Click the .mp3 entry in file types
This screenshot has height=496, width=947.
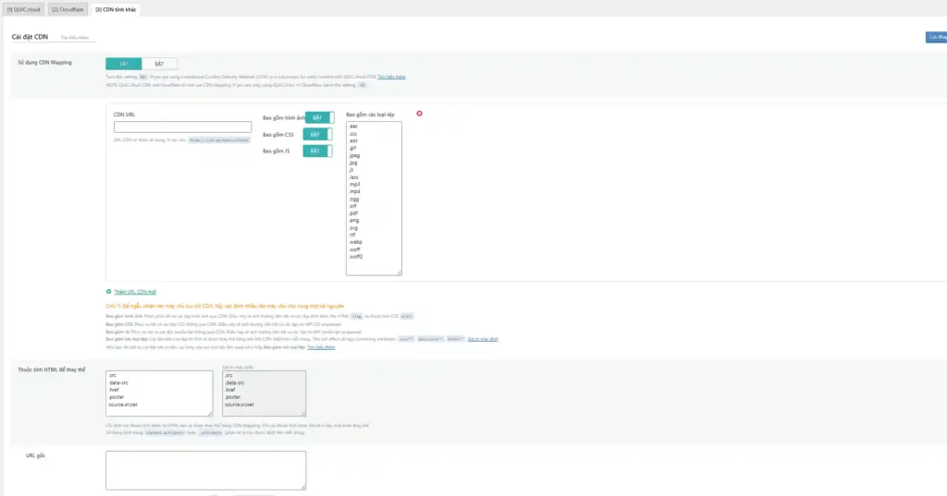354,185
